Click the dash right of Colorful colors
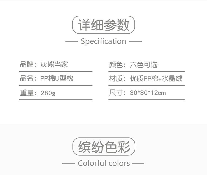Image resolution: width=207 pixels, height=175 pixels. [138, 163]
